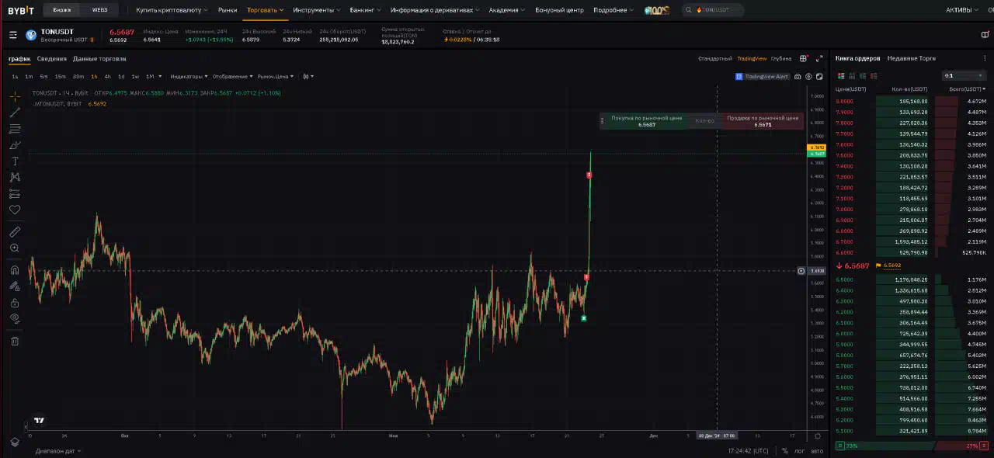The image size is (994, 458).
Task: Open the Бонусный центр link
Action: point(559,10)
